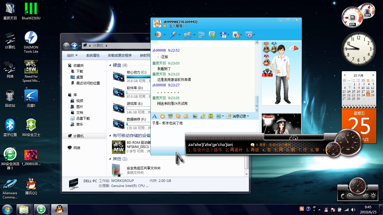Open the application settings gear icon in QQ

[249, 35]
